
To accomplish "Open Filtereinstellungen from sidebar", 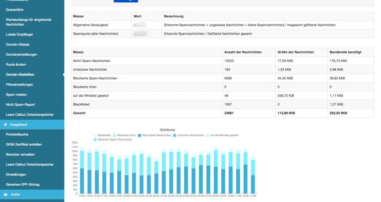I will pyautogui.click(x=19, y=85).
